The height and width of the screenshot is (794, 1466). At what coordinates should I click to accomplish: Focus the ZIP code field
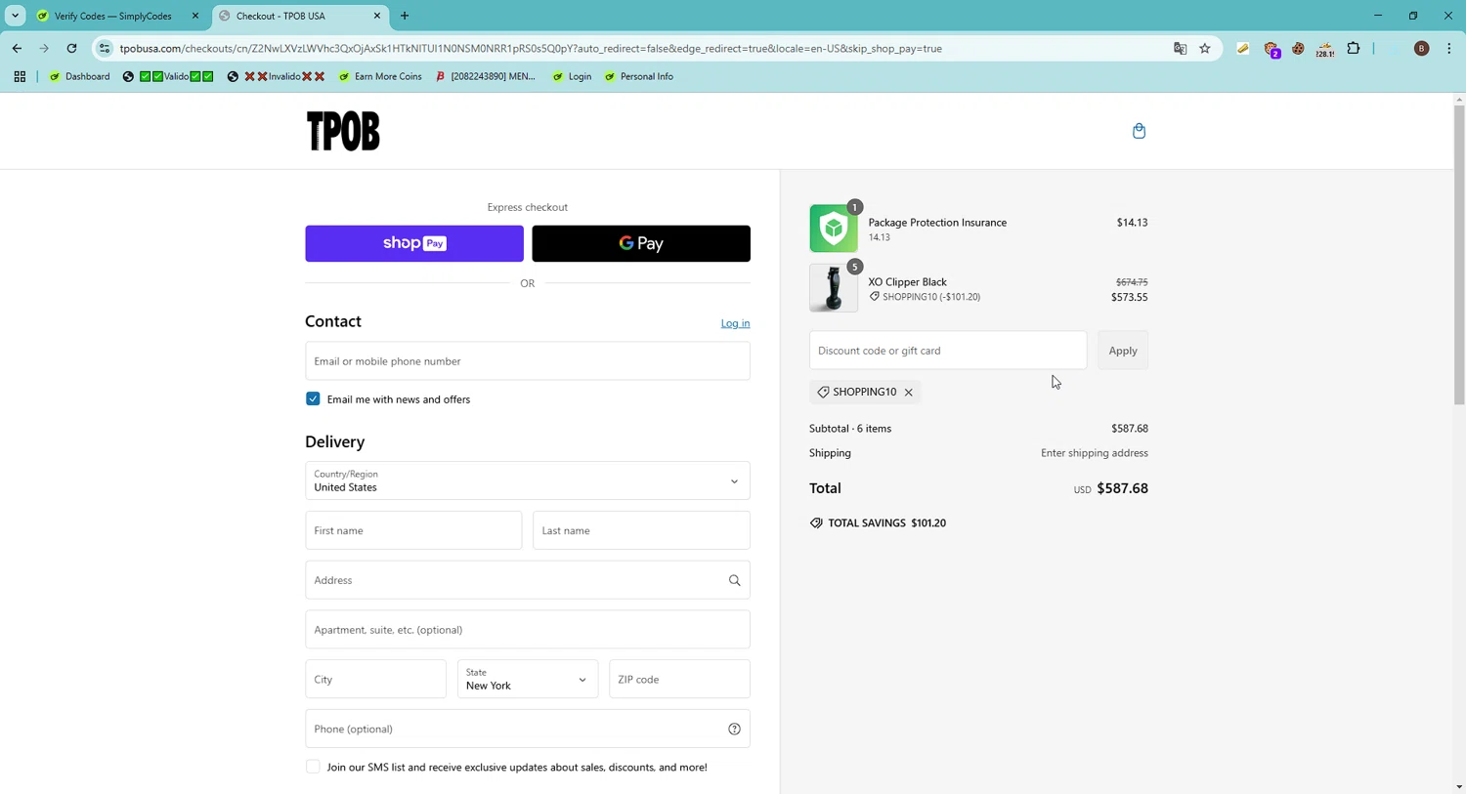pyautogui.click(x=679, y=680)
